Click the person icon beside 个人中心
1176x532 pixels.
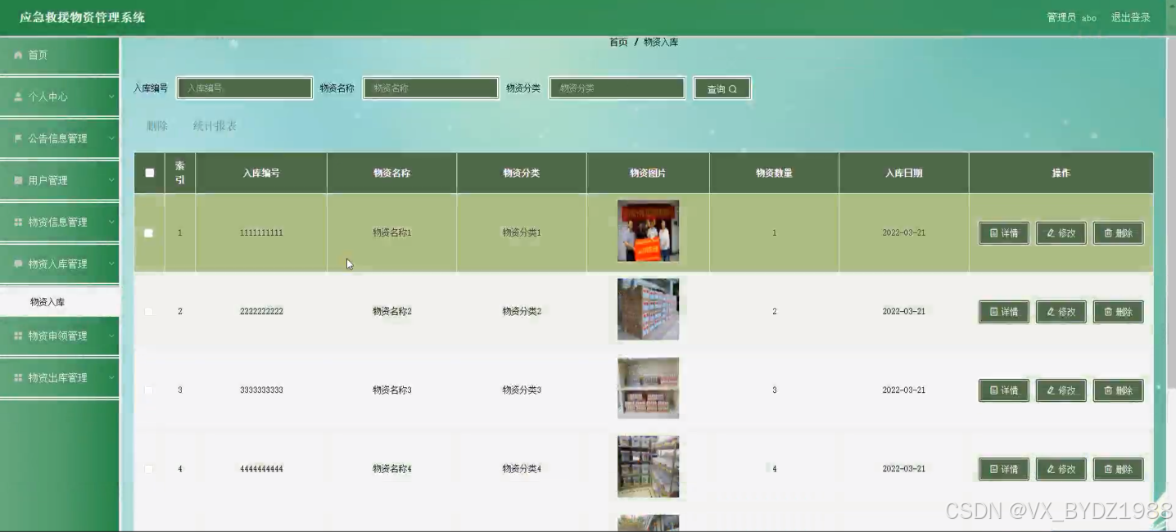pyautogui.click(x=18, y=97)
